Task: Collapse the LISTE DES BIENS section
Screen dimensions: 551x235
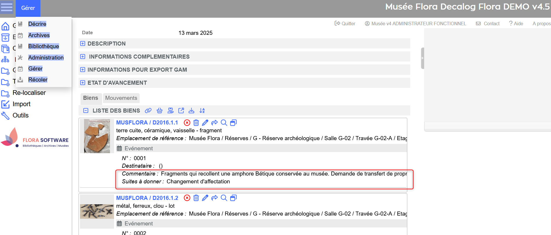Action: click(x=86, y=111)
